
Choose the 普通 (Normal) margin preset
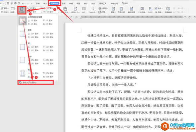38,34
